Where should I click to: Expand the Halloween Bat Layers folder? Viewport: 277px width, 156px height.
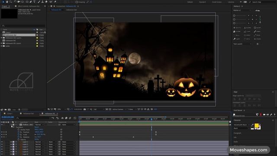coord(2,38)
